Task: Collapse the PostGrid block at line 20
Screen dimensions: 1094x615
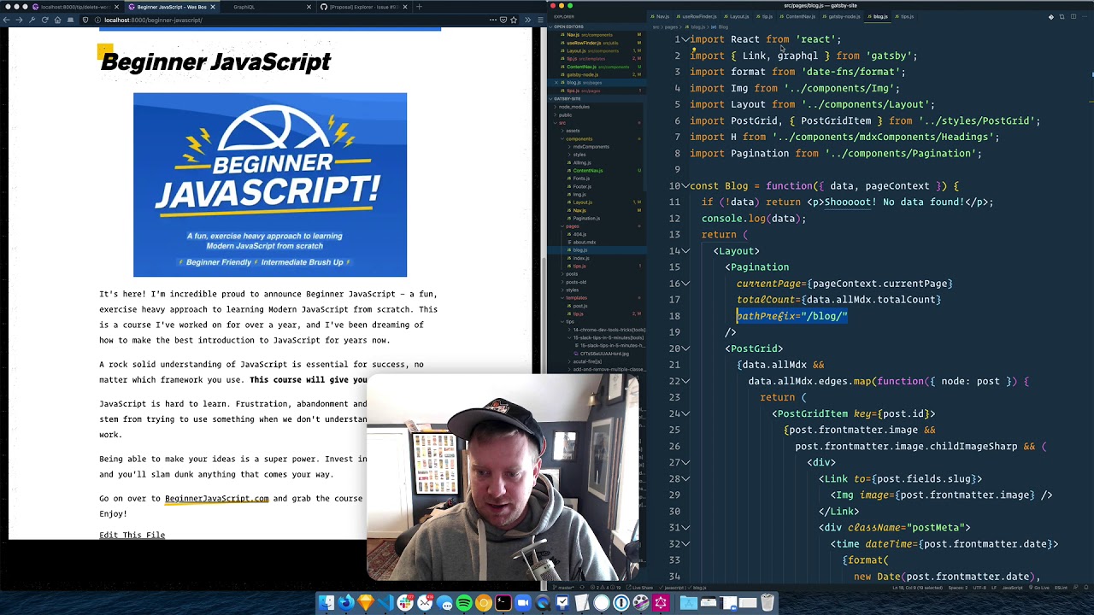Action: [x=685, y=348]
